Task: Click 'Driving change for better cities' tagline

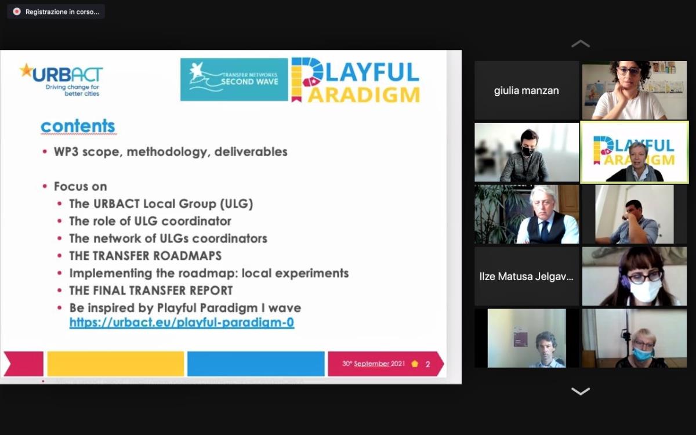Action: click(72, 90)
